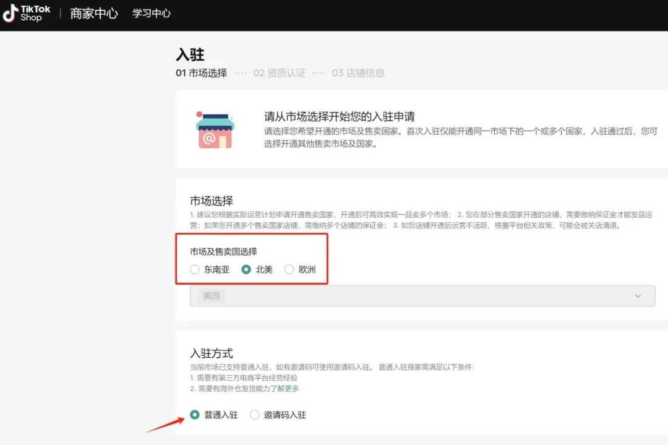Screen dimensions: 668x445
Task: Select 普通入驻 registration method
Action: coord(195,415)
